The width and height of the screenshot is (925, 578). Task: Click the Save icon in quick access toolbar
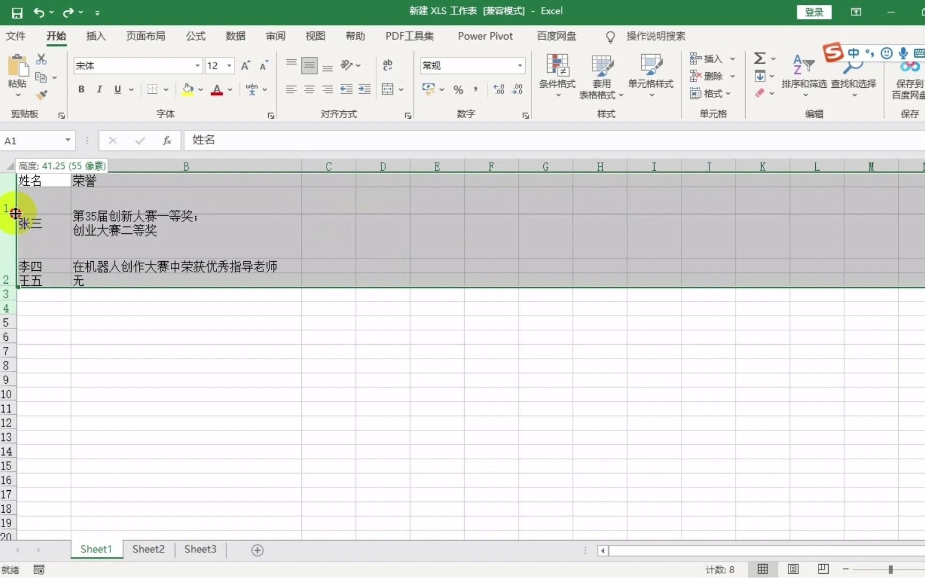pos(17,12)
